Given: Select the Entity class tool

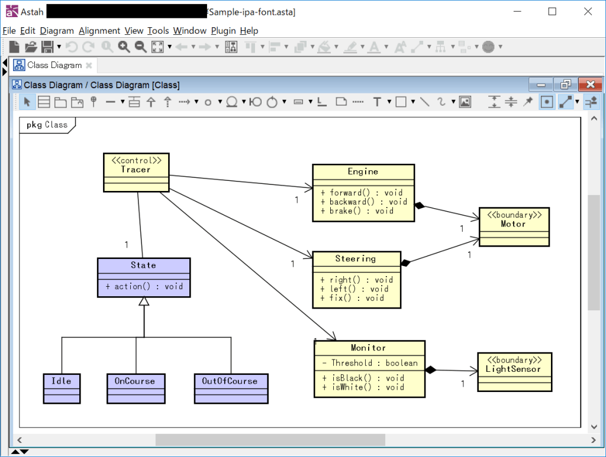Looking at the screenshot, I should point(231,102).
